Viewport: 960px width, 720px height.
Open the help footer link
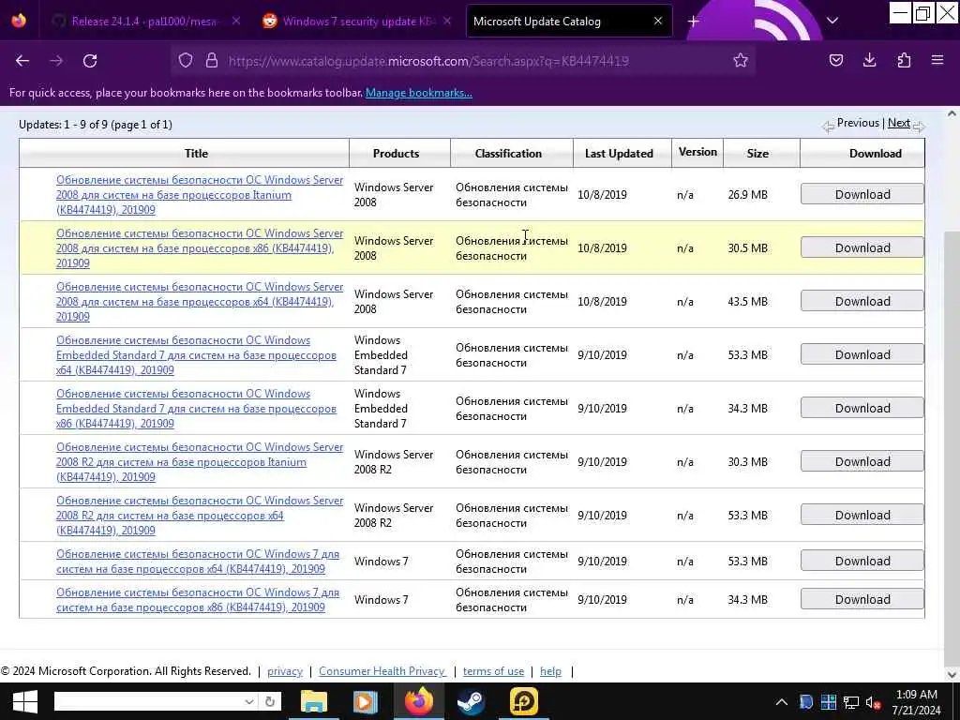coord(550,671)
